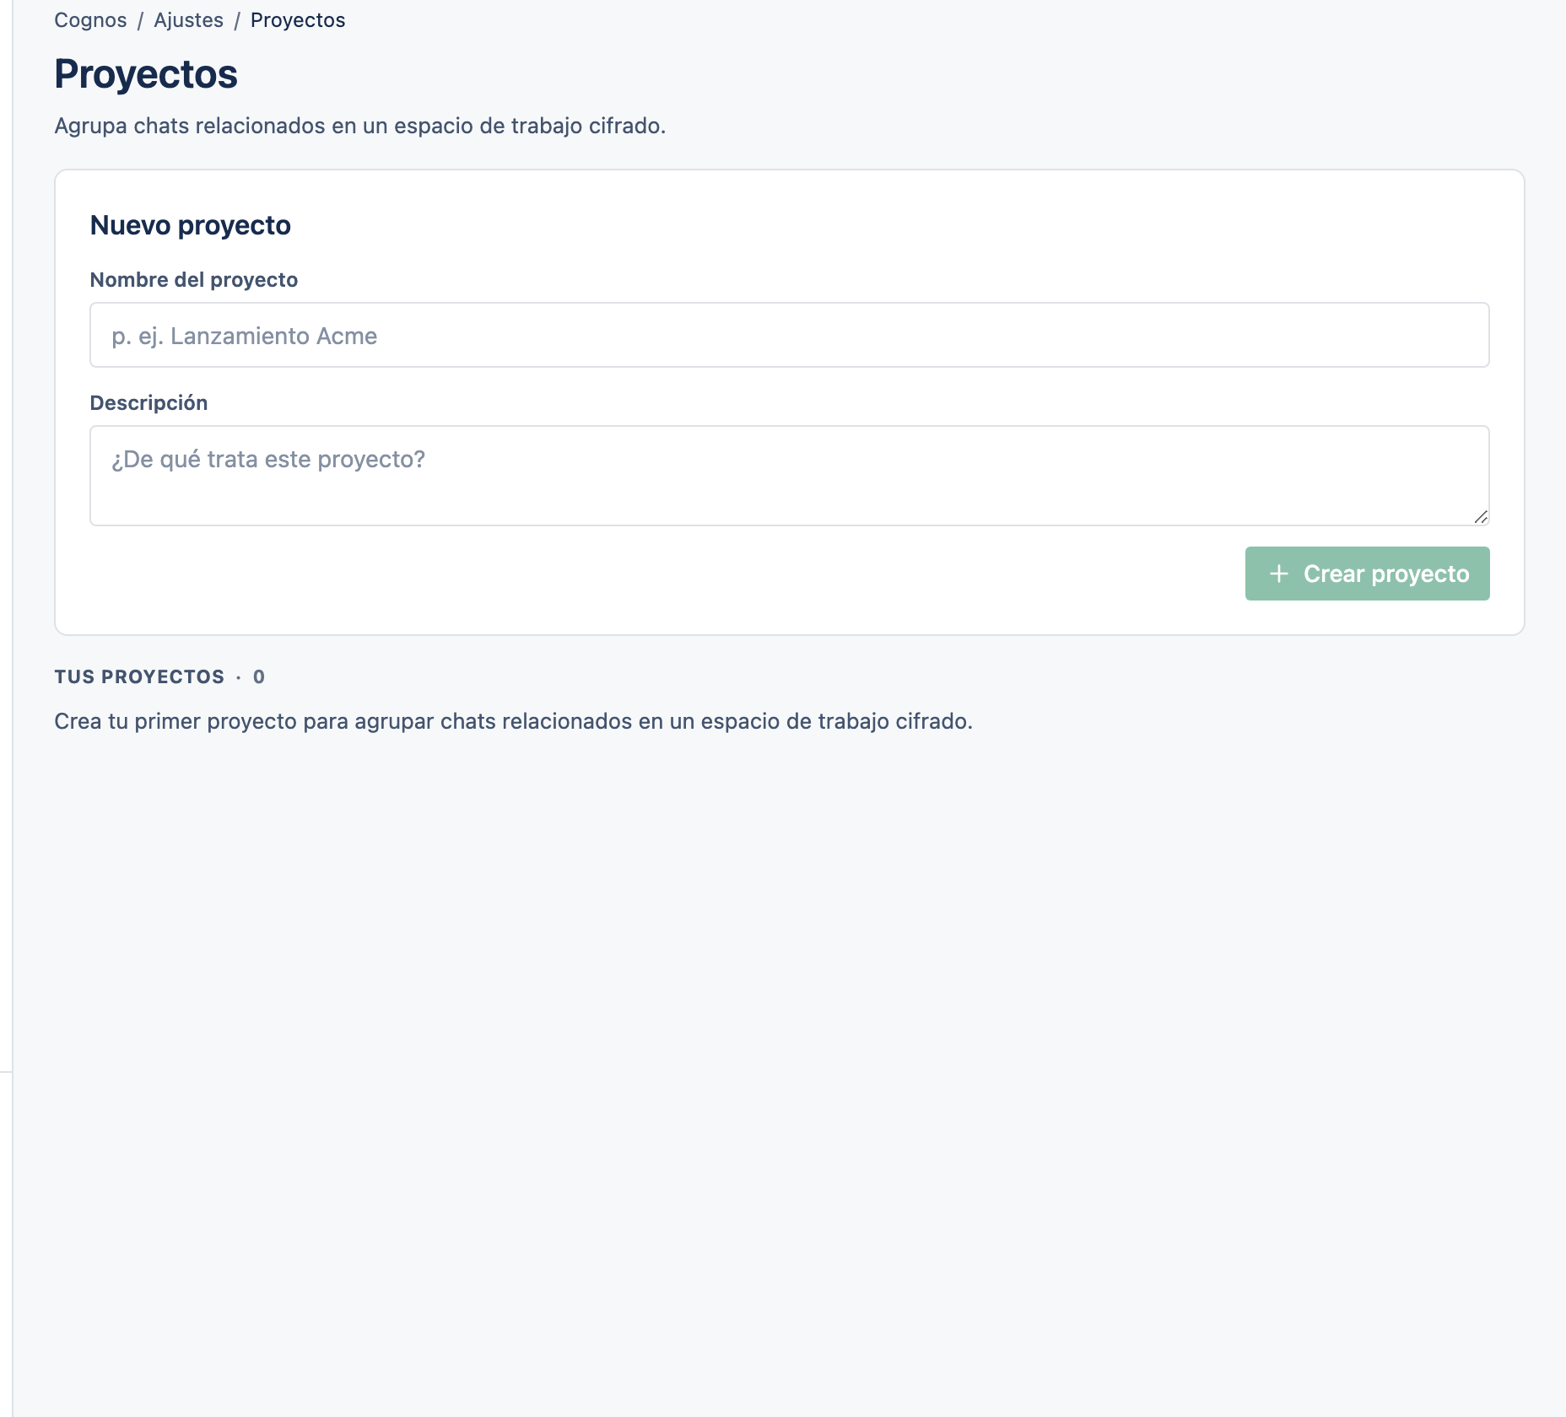Go to Ajustes in the breadcrumb
Screen dimensions: 1566x1417
(188, 20)
